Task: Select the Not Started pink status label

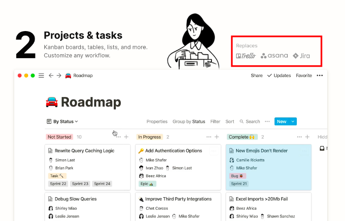Action: pos(60,137)
